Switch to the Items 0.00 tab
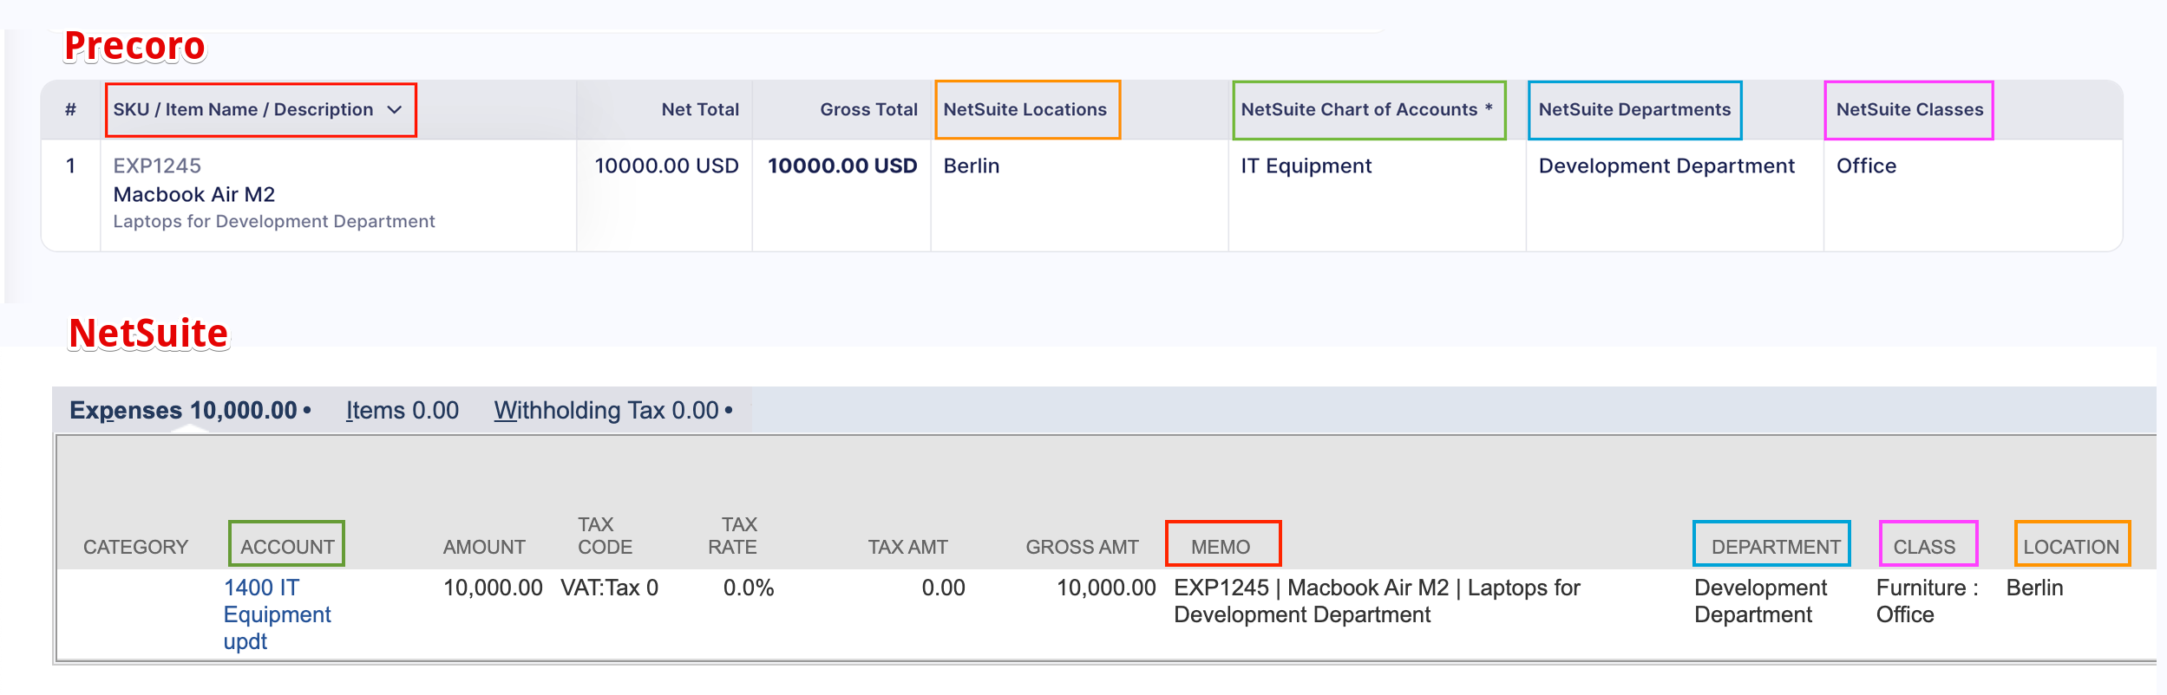The height and width of the screenshot is (695, 2167). (x=402, y=410)
